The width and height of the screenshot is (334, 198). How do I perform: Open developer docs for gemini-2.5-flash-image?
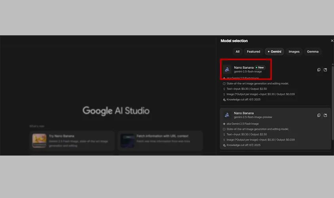click(x=325, y=70)
